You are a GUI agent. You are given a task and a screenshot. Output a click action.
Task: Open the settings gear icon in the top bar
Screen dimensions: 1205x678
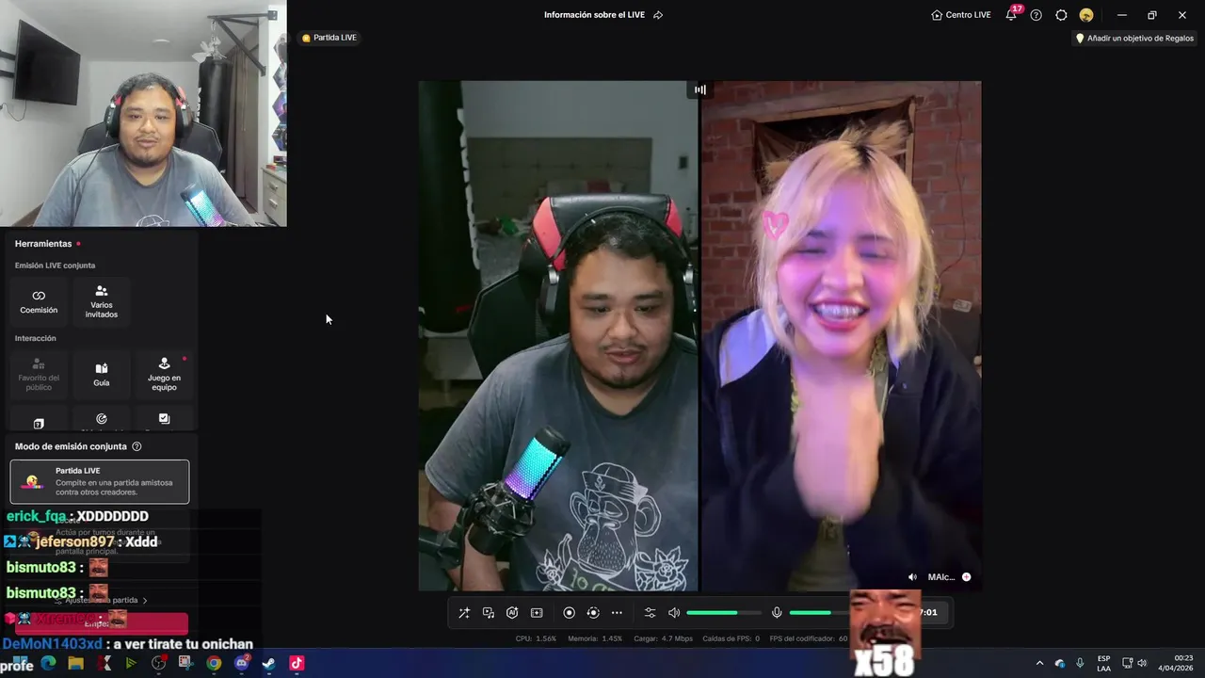(x=1061, y=15)
